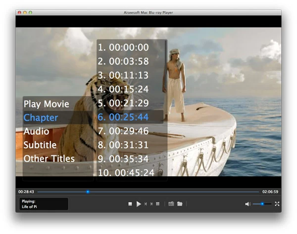The width and height of the screenshot is (297, 234).
Task: Expand the Subtitle menu option
Action: point(40,145)
